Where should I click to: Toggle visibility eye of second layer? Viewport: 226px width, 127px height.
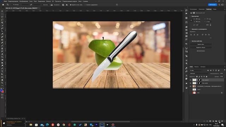190,83
